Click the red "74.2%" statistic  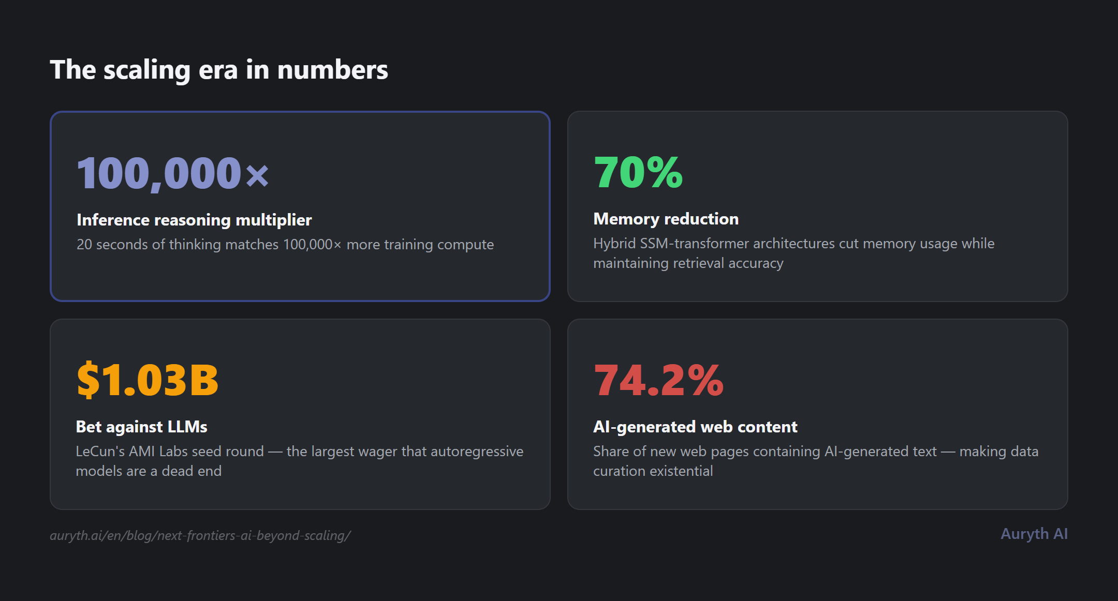(x=658, y=380)
